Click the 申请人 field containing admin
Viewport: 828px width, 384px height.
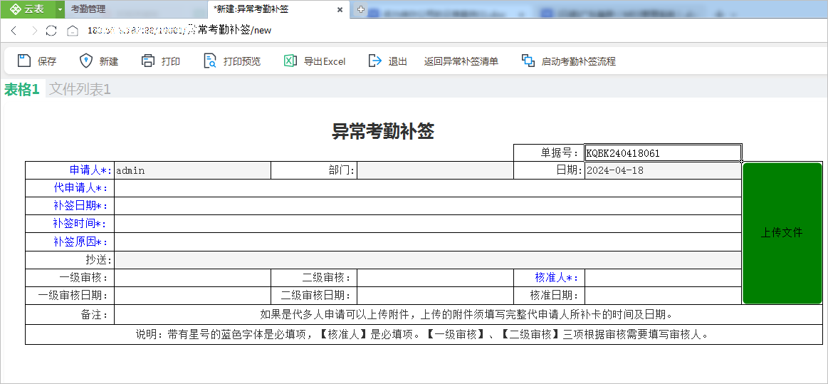[x=192, y=170]
